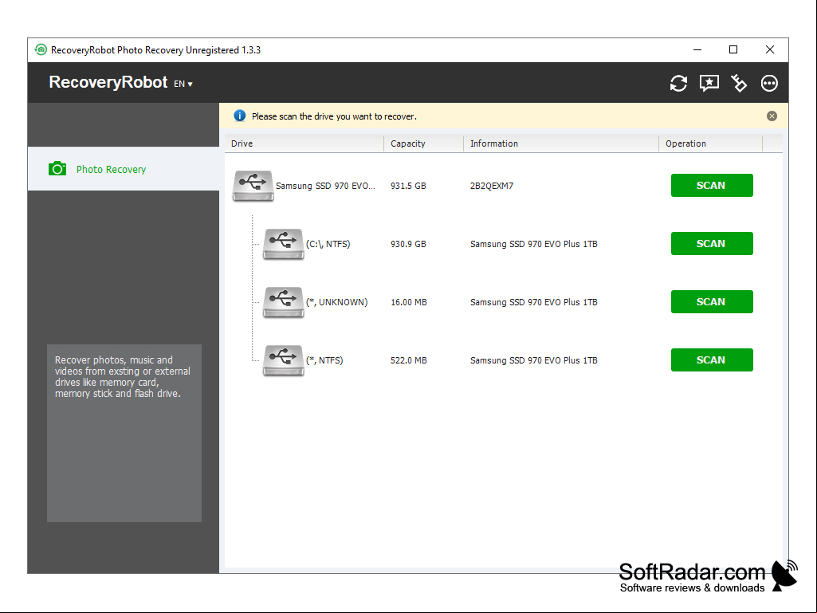Viewport: 817px width, 613px height.
Task: Click Samsung SSD 970 EVO Plus 1TB in UNKNOWN row
Action: 533,302
